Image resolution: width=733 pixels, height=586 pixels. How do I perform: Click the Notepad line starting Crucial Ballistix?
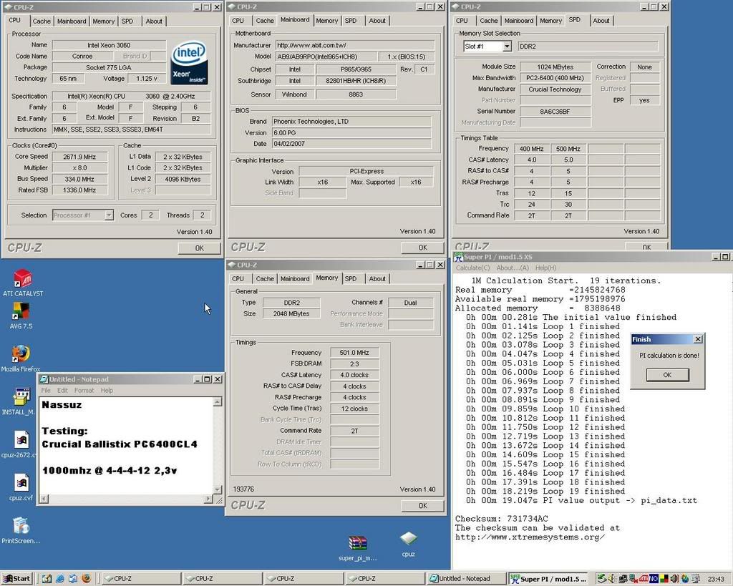click(x=120, y=444)
